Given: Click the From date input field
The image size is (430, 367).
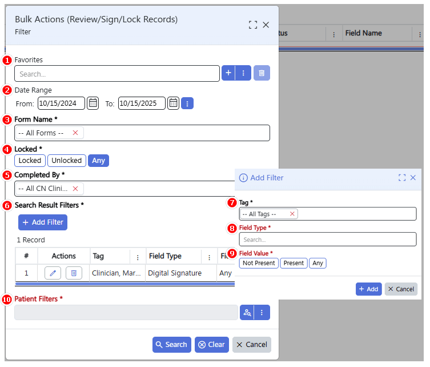Looking at the screenshot, I should tap(62, 104).
